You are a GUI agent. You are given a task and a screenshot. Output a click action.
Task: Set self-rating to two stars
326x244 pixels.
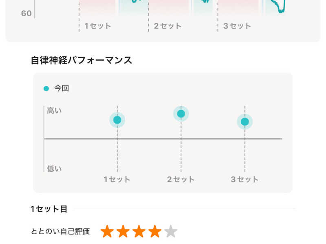click(123, 231)
